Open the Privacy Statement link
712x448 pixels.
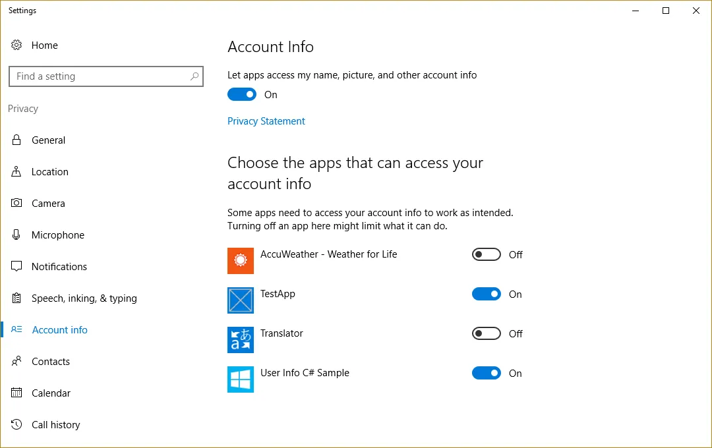[266, 121]
